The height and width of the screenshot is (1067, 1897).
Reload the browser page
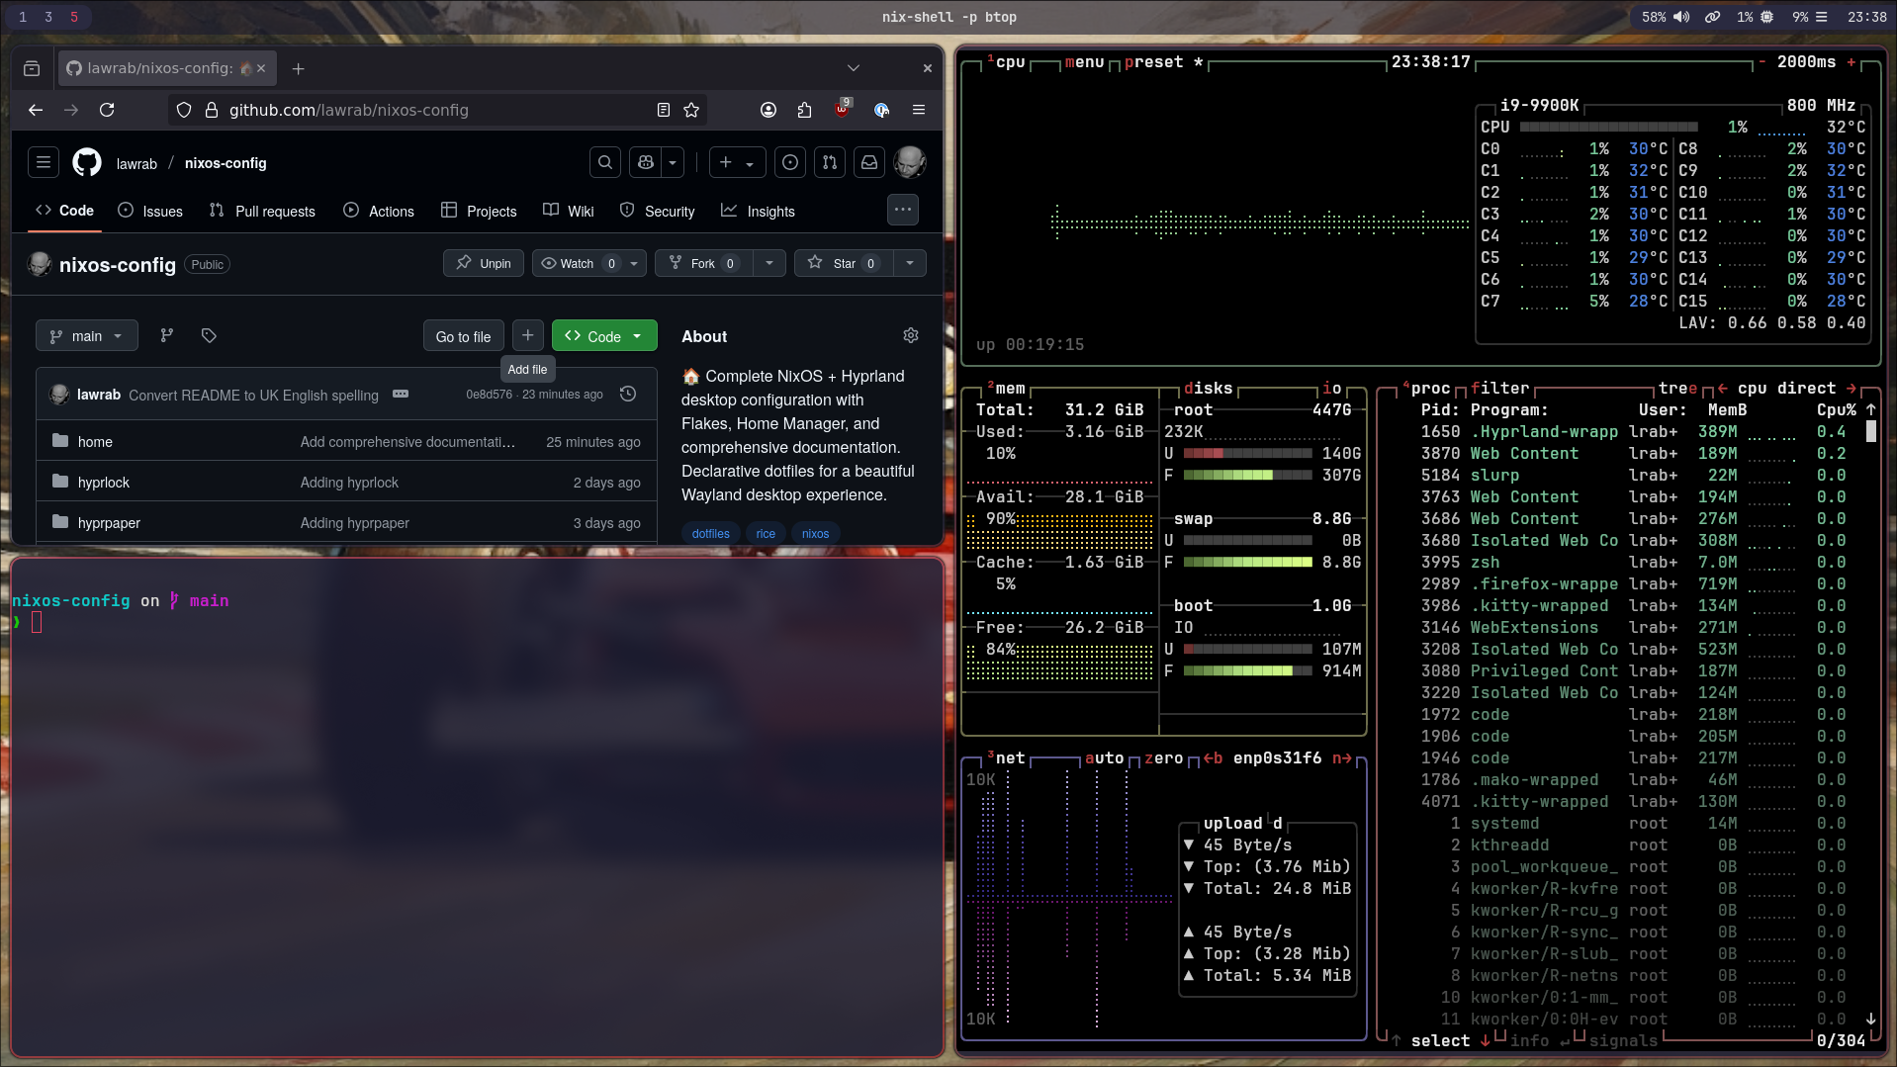pos(107,111)
